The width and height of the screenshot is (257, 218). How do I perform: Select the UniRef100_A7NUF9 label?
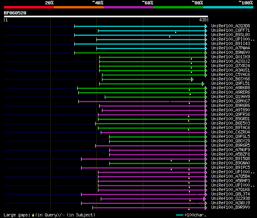(230, 150)
